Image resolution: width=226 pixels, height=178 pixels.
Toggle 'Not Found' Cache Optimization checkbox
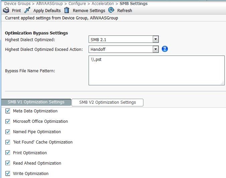[8, 142]
